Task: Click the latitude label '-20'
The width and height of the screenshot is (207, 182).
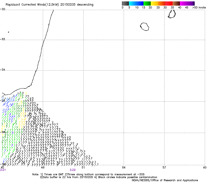Action: tap(3, 9)
